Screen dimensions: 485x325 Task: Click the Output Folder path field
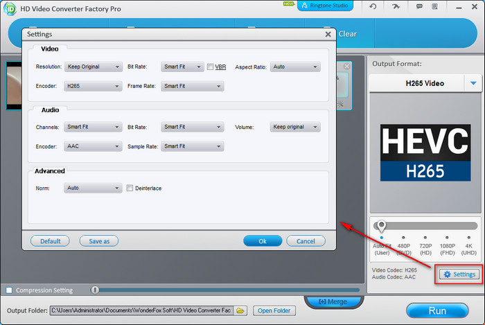141,310
